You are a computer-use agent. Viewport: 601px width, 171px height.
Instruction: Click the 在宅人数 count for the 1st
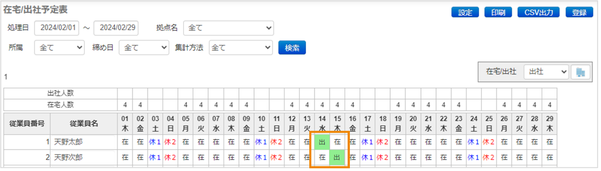[x=125, y=105]
